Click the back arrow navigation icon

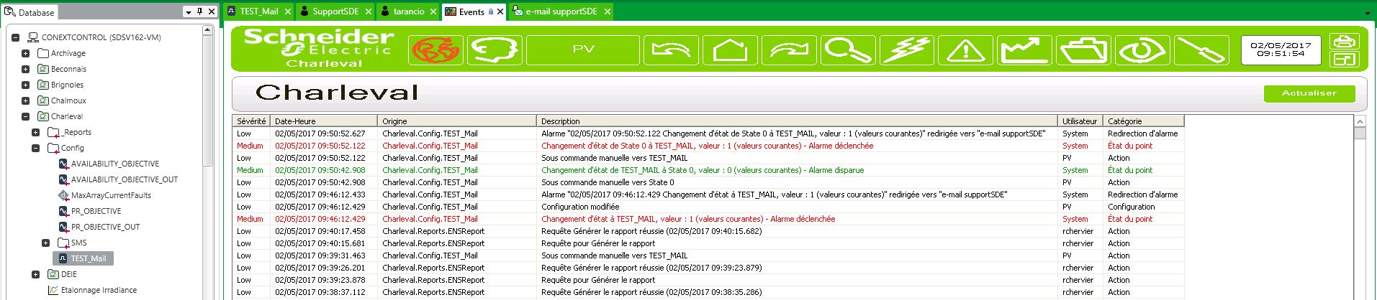click(x=671, y=50)
